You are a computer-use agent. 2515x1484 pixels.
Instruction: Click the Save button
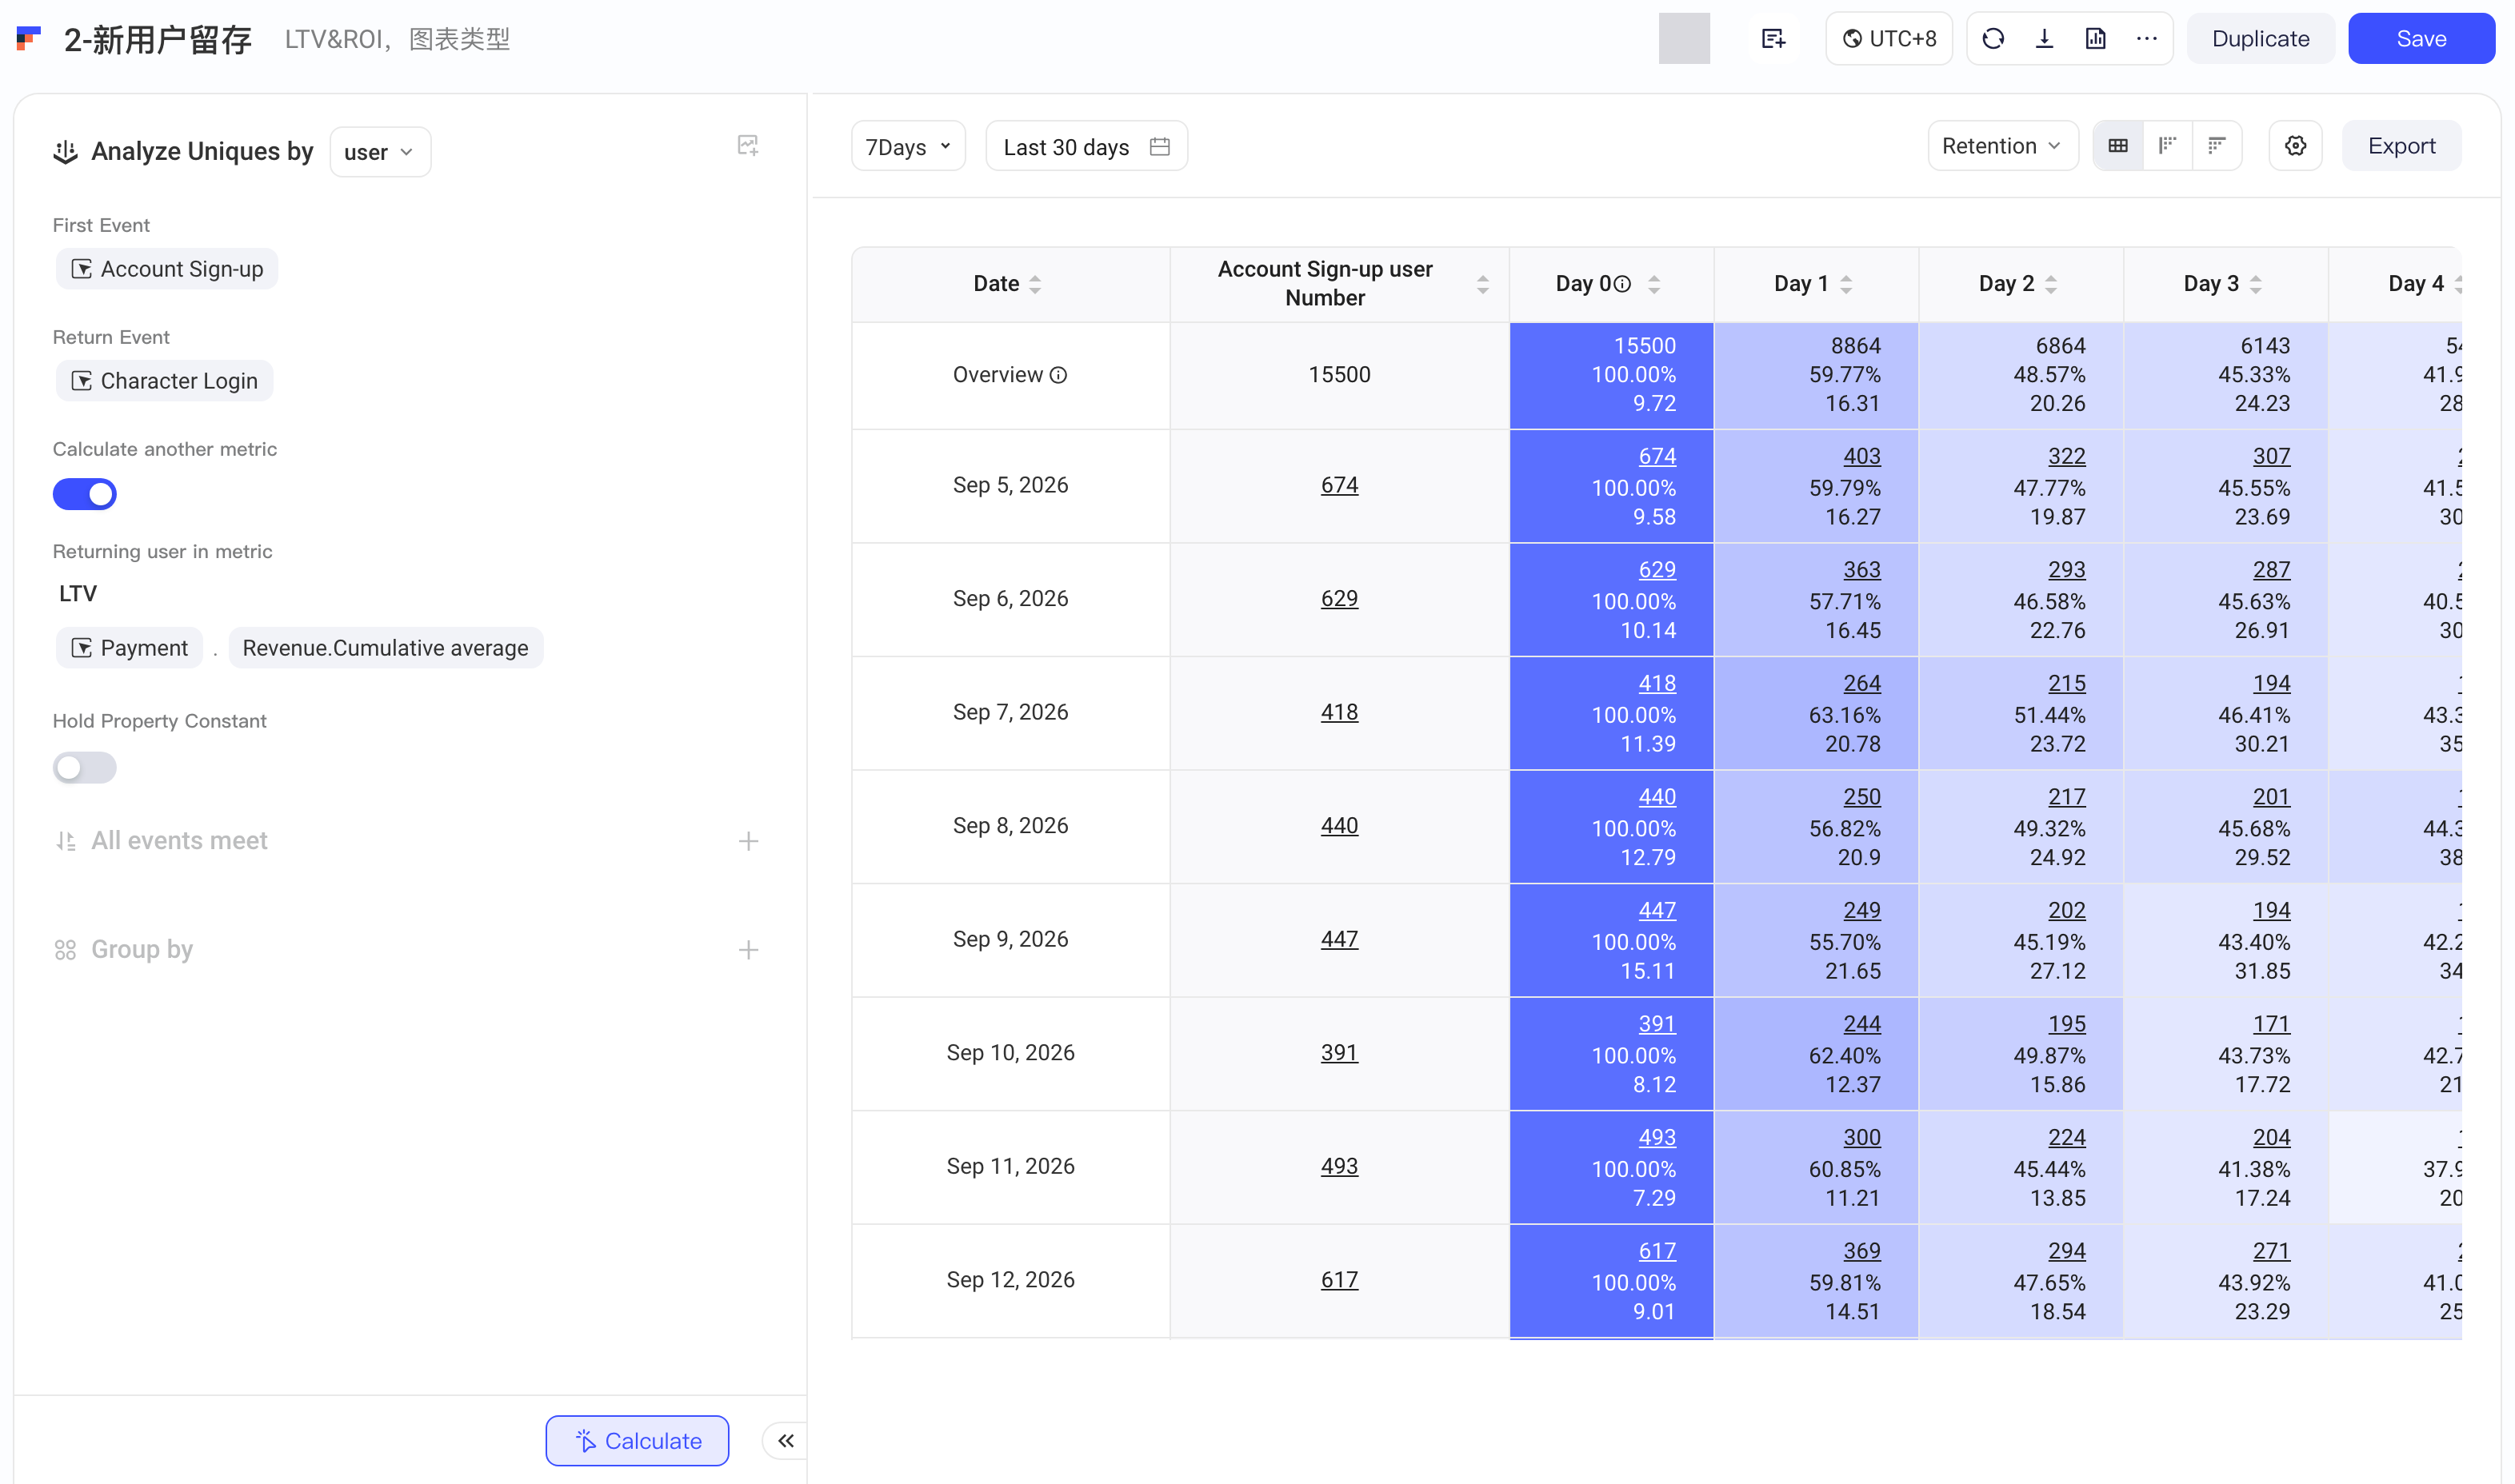[x=2421, y=39]
